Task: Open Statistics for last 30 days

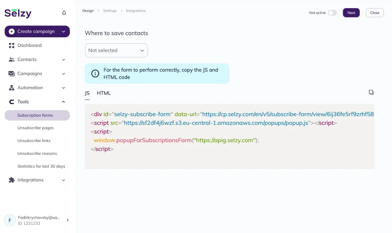Action: point(41,166)
